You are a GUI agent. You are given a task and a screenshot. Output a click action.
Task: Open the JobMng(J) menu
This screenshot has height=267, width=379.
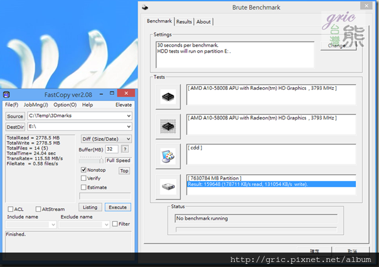(36, 105)
